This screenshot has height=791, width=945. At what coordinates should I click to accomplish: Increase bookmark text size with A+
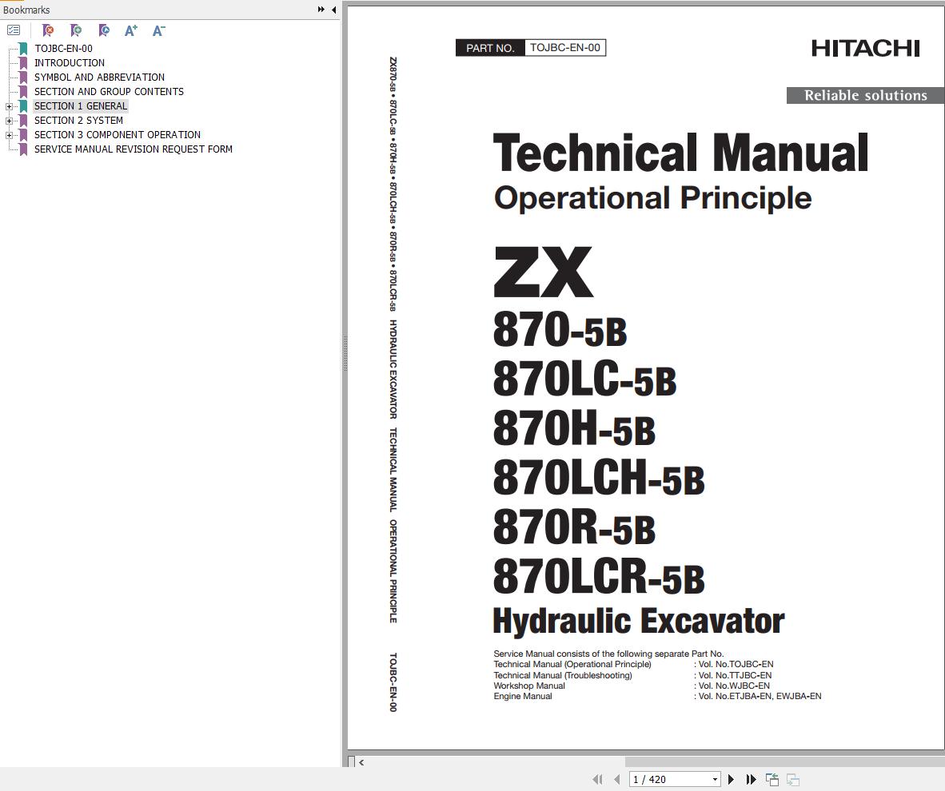[x=131, y=30]
